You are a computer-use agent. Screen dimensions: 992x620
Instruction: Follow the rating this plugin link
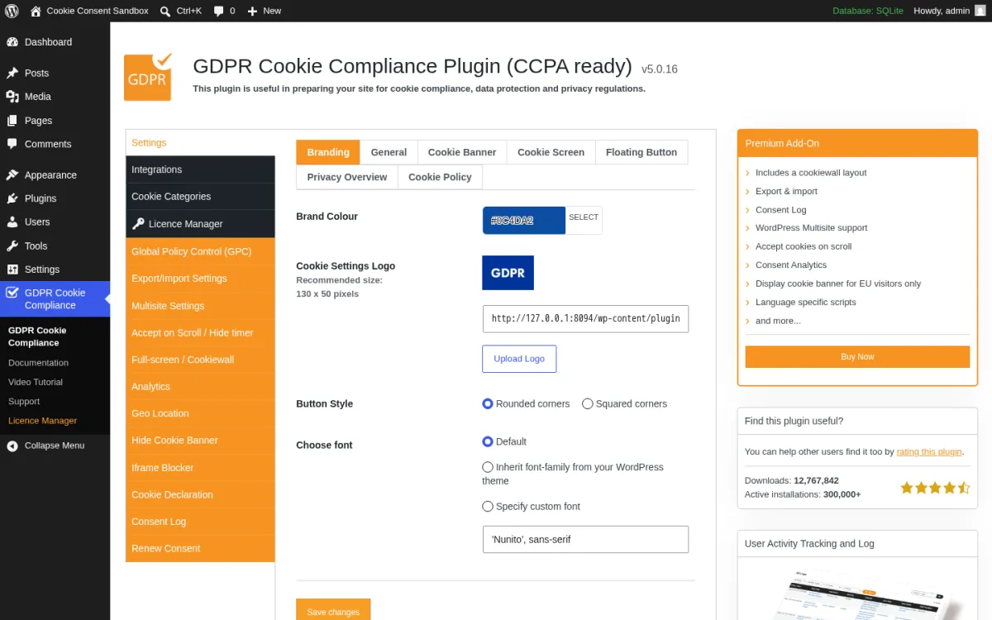(x=929, y=452)
